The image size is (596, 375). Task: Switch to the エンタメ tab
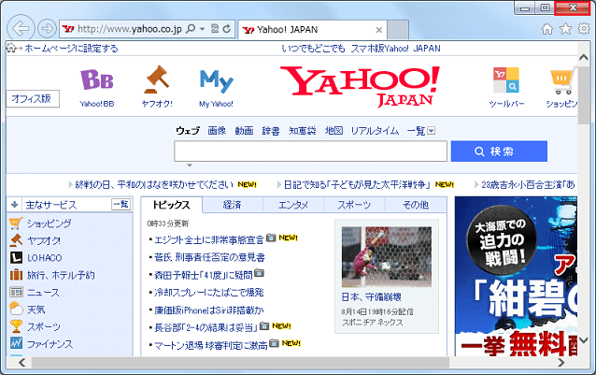click(x=293, y=205)
